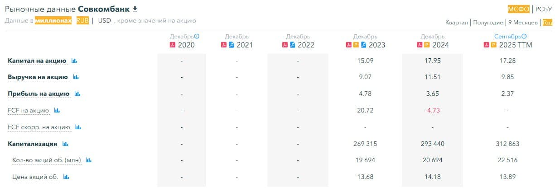This screenshot has width=555, height=192.
Task: Open the red PDF report for 2020
Action: (x=172, y=45)
